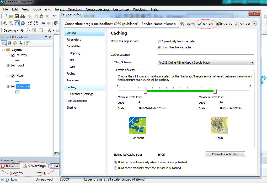Screen dimensions: 267x191
Task: Click Calculate Cache Size button
Action: [x=225, y=154]
